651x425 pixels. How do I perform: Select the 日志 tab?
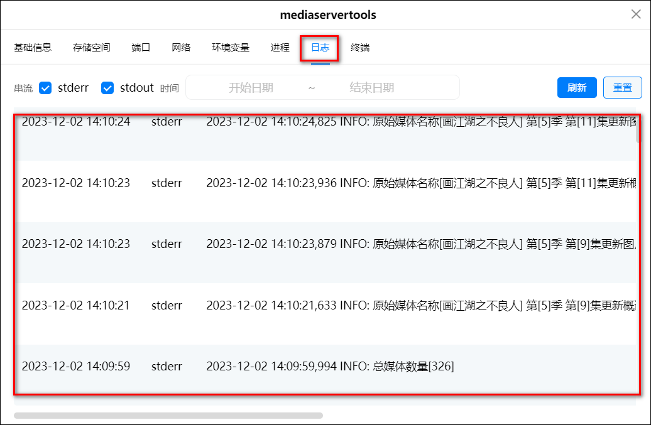point(320,48)
